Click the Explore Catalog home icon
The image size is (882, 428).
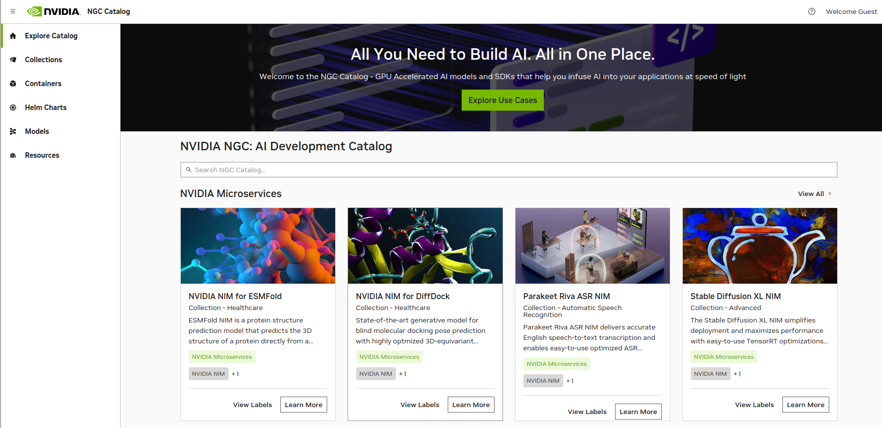pos(13,36)
